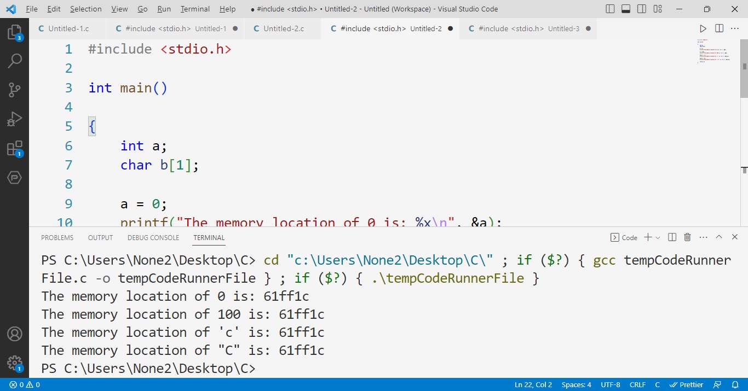Click the feedback icon in the status bar
Screen dimensions: 748x391
pos(718,384)
